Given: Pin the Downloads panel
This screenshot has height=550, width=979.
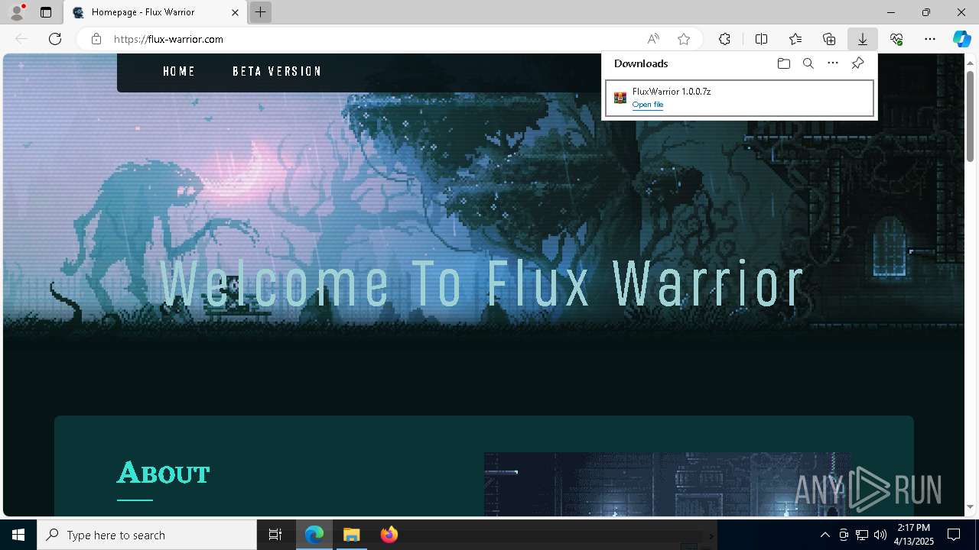Looking at the screenshot, I should tap(857, 63).
